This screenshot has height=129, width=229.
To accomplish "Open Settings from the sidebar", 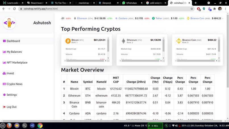I will click(12, 95).
